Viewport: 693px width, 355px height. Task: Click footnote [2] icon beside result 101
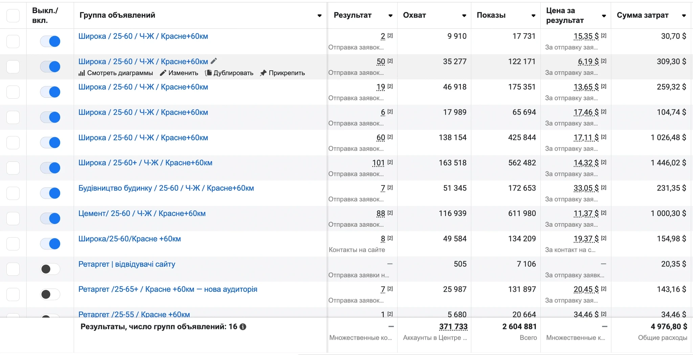(390, 162)
